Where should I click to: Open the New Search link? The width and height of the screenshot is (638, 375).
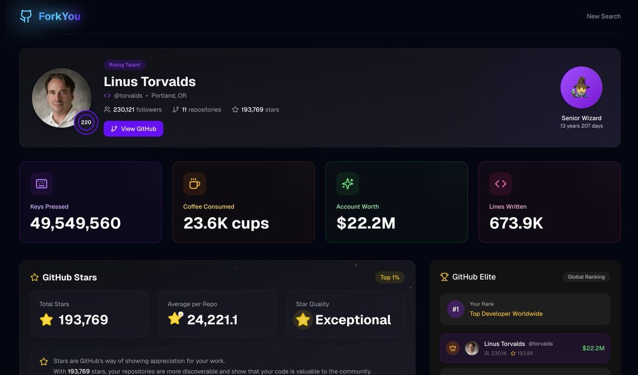tap(604, 16)
